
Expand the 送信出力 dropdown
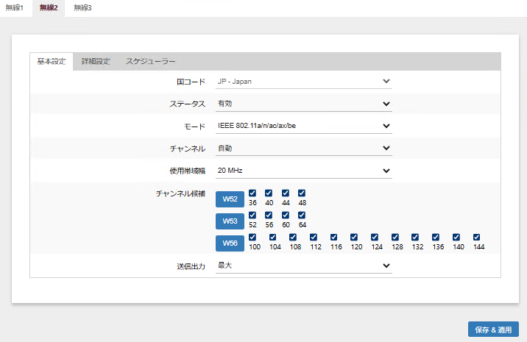pyautogui.click(x=304, y=266)
